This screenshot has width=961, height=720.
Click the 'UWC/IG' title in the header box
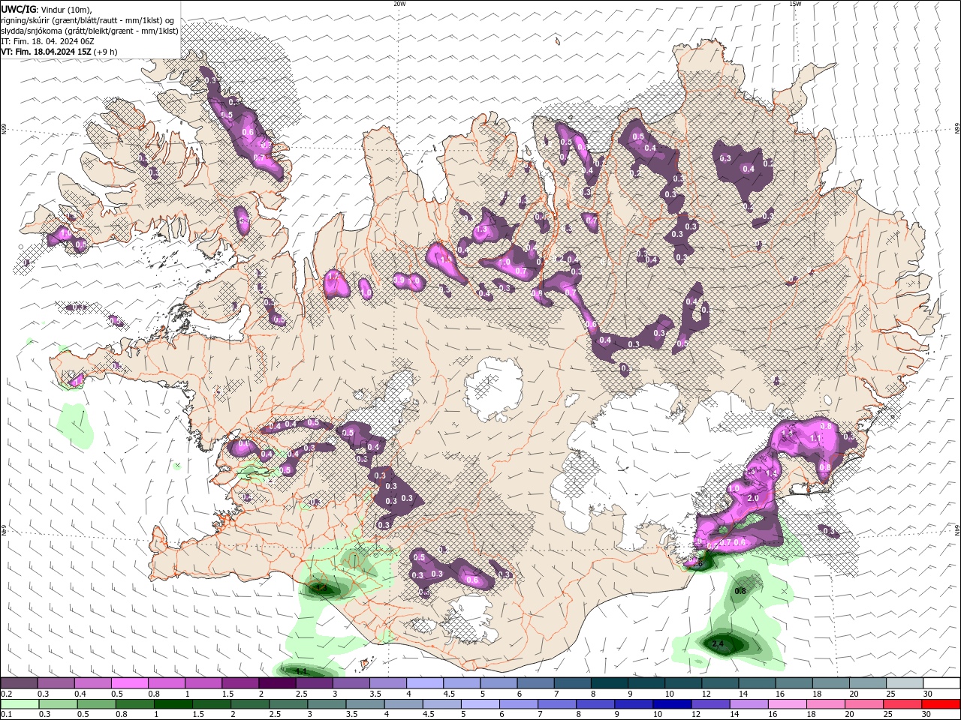(17, 9)
